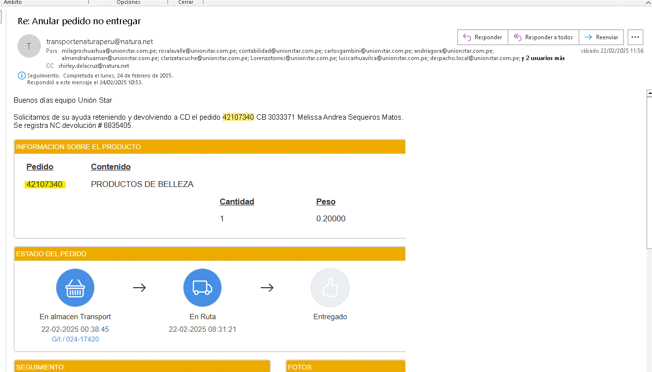Click arrow between En Ruta and Entregado
Viewport: 652px width, 372px height.
(267, 288)
